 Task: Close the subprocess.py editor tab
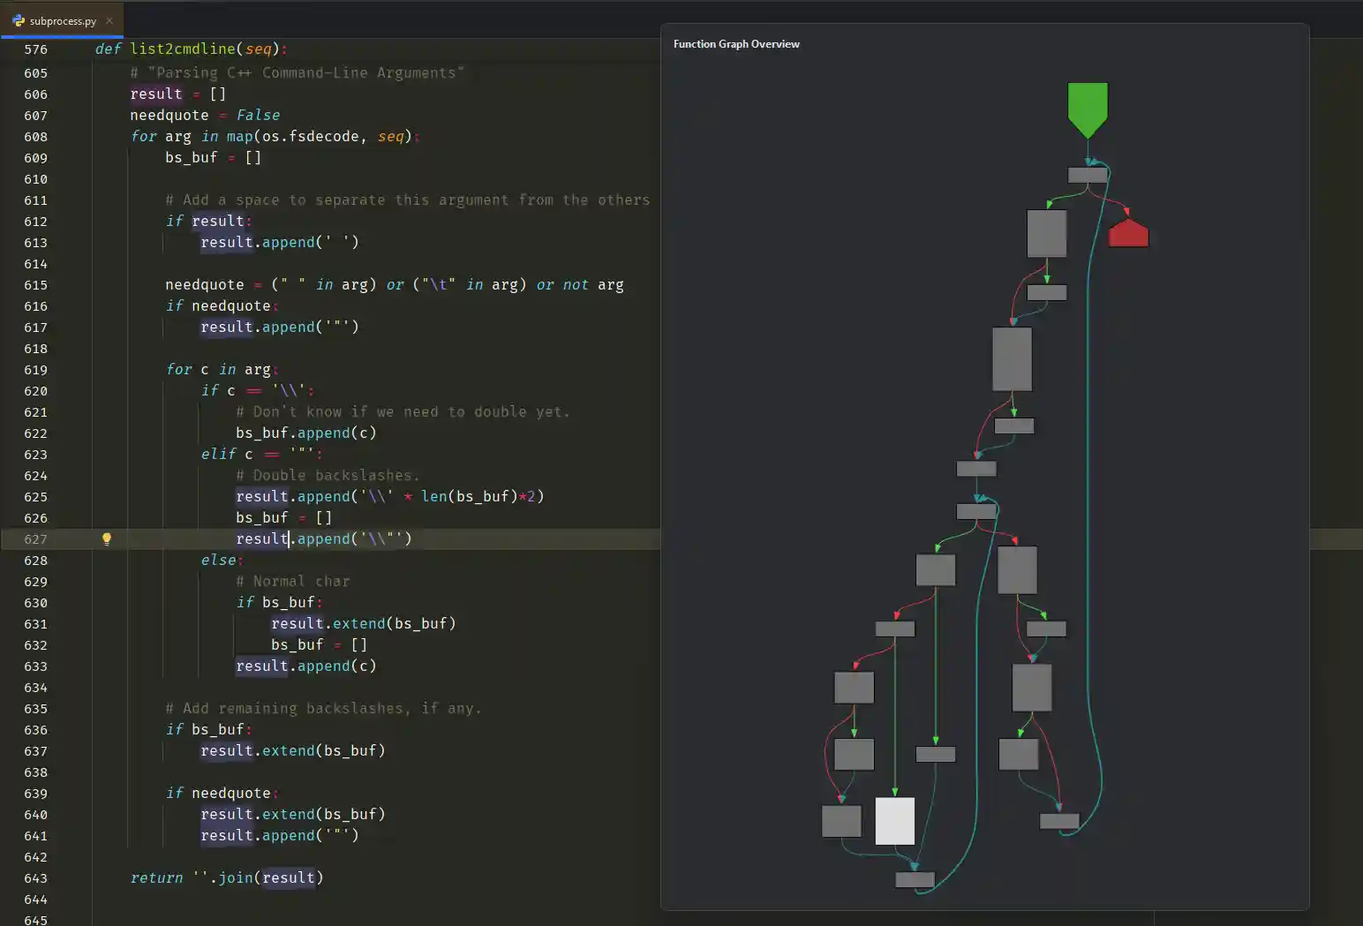point(109,21)
